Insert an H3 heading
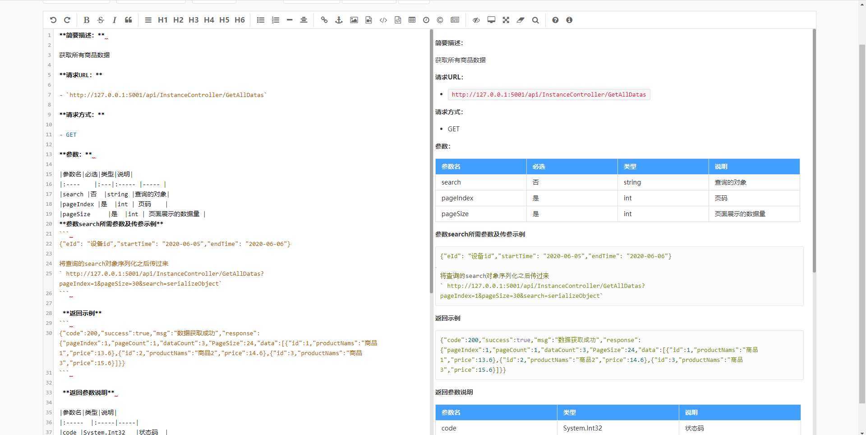Viewport: 866px width, 435px height. pos(193,20)
